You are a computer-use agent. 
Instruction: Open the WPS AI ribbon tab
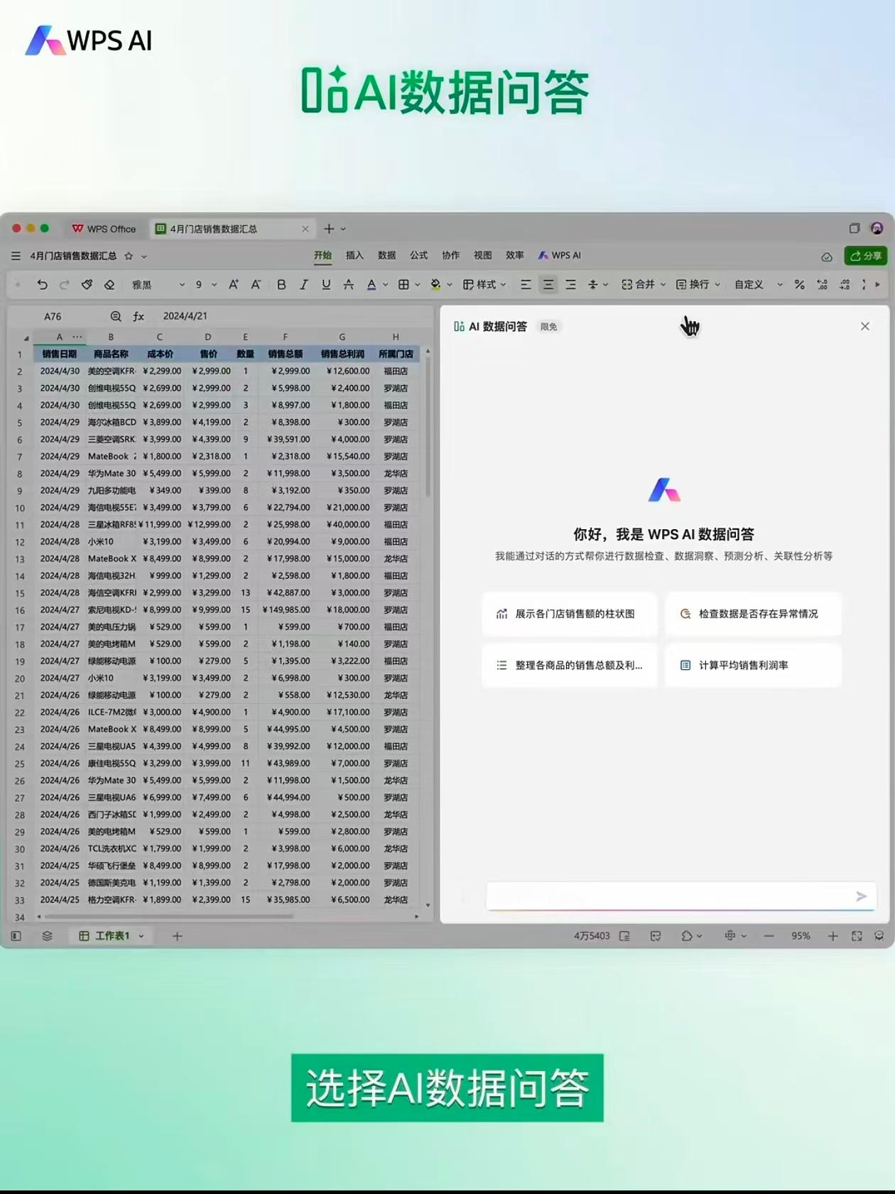(x=560, y=256)
